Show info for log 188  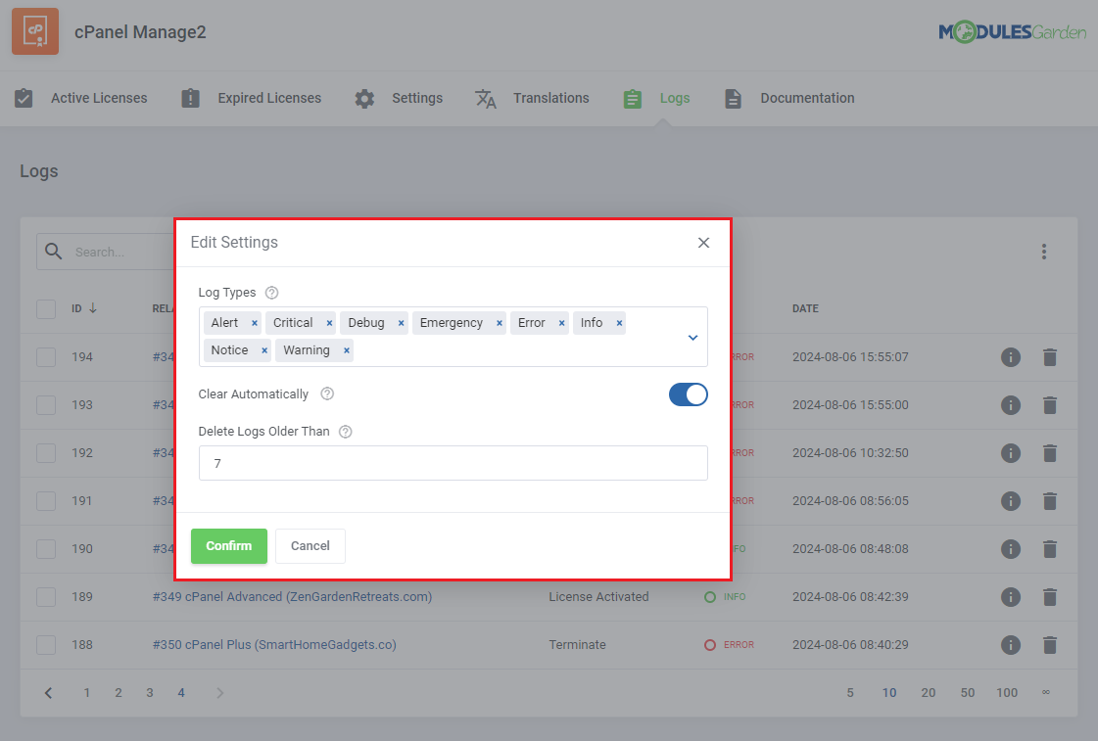[1011, 645]
